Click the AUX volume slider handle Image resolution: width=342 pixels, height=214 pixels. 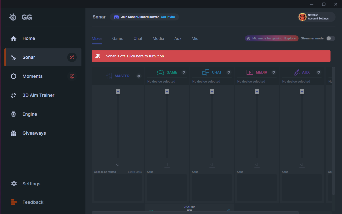302,92
